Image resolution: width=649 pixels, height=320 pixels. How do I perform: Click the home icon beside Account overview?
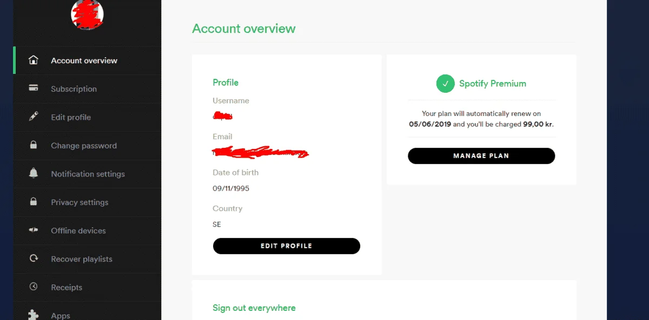[34, 60]
